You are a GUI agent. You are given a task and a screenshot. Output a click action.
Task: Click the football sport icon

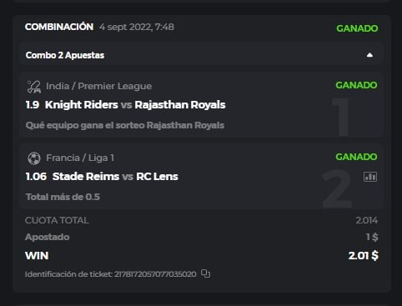[34, 158]
